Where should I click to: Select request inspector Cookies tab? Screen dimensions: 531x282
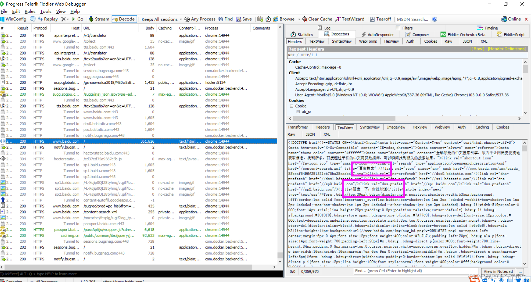pyautogui.click(x=431, y=41)
